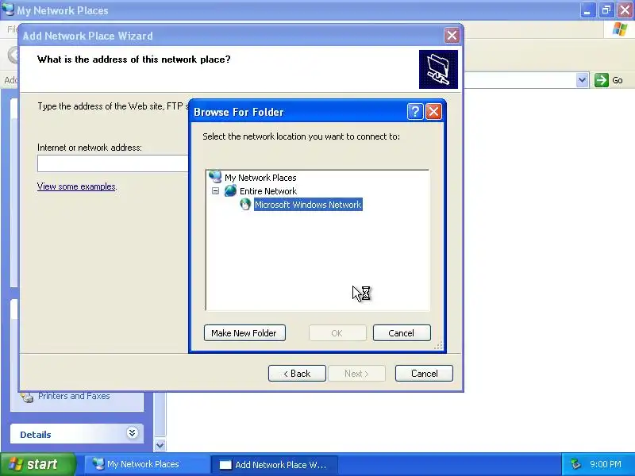Click the My Network Places title bar icon
The image size is (635, 476).
[x=8, y=9]
